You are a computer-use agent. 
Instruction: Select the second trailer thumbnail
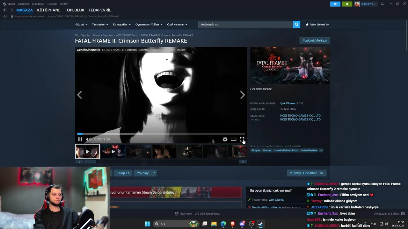pos(113,151)
